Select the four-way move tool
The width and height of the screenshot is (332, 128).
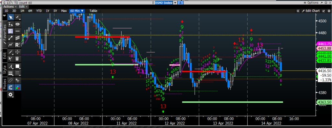(18, 52)
